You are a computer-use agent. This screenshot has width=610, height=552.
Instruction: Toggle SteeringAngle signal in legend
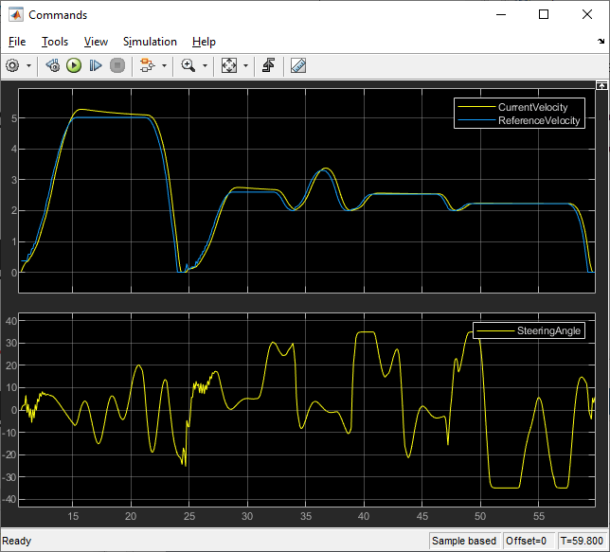[549, 330]
